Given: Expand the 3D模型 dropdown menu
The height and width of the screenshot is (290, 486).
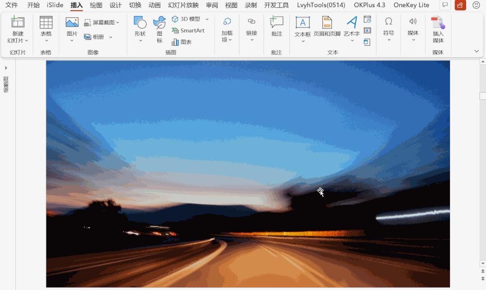Looking at the screenshot, I should coord(206,19).
